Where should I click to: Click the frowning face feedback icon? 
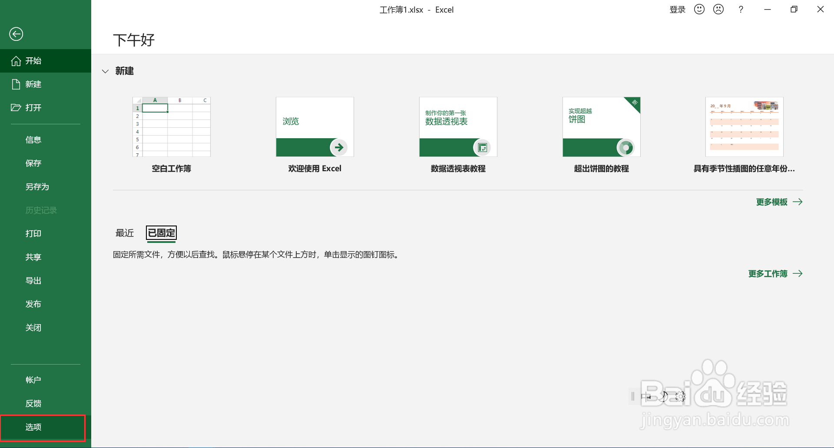(718, 9)
